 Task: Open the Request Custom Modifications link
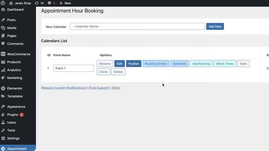(63, 88)
